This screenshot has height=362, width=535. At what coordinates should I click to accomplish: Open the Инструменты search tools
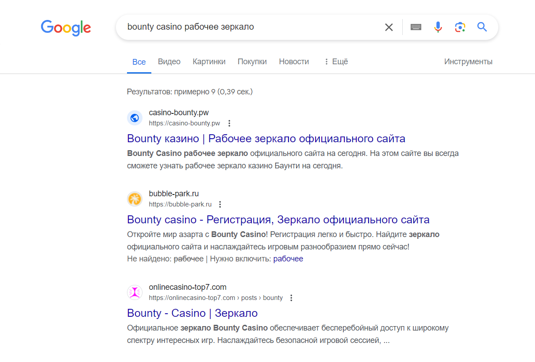point(468,62)
